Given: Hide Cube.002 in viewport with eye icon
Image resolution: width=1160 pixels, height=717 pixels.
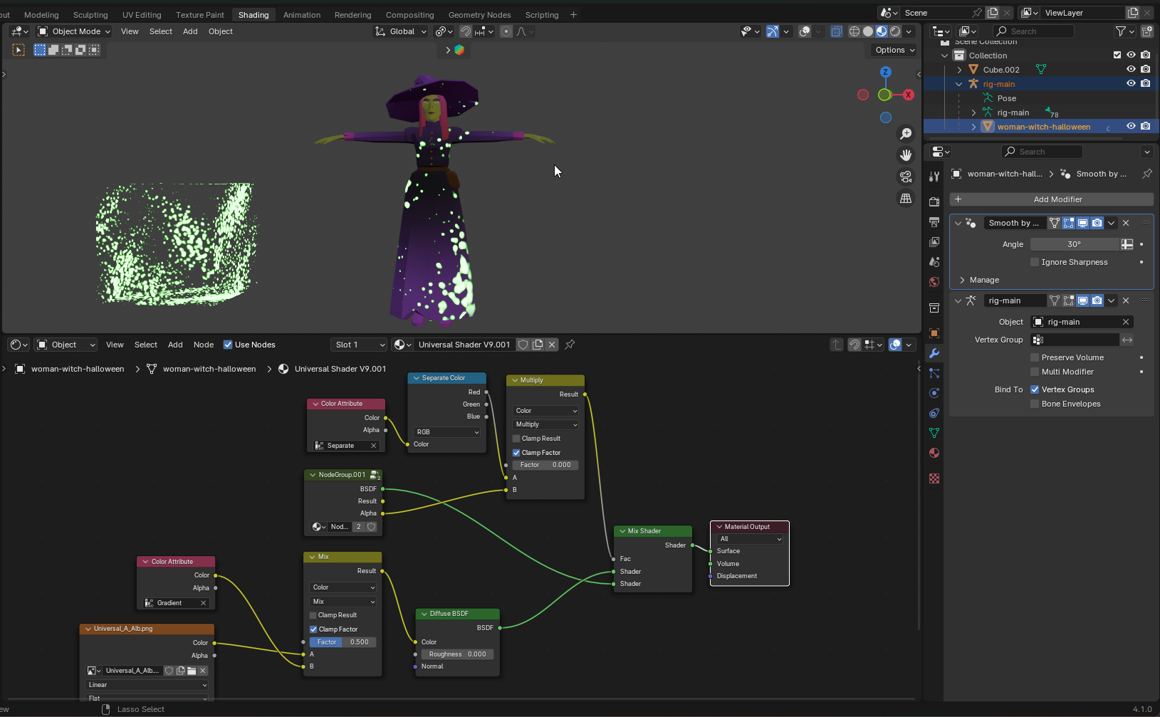Looking at the screenshot, I should [1131, 70].
